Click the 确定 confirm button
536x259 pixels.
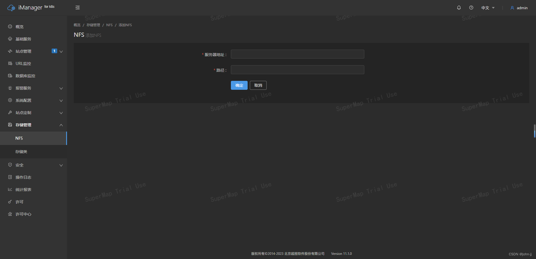(x=239, y=85)
